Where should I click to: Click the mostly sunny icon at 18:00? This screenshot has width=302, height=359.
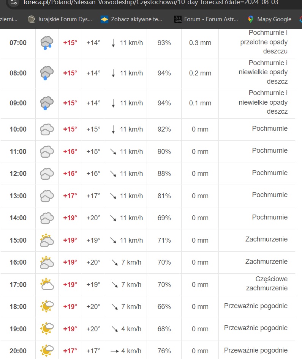[47, 306]
